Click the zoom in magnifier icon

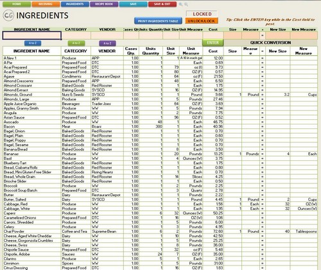click(181, 4)
